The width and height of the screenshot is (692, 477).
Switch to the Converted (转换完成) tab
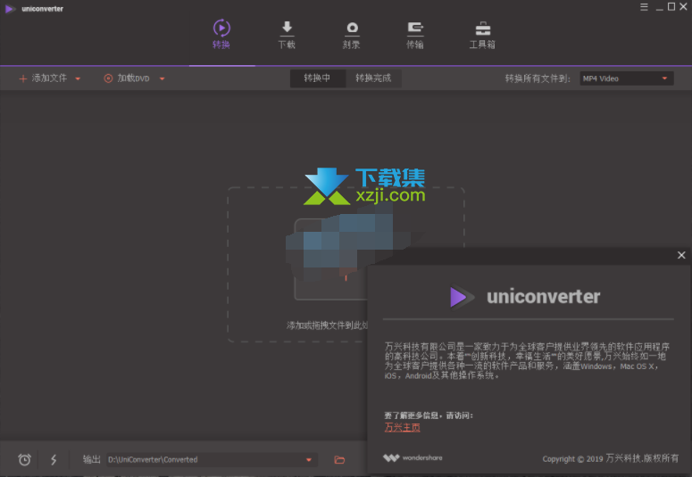point(373,78)
